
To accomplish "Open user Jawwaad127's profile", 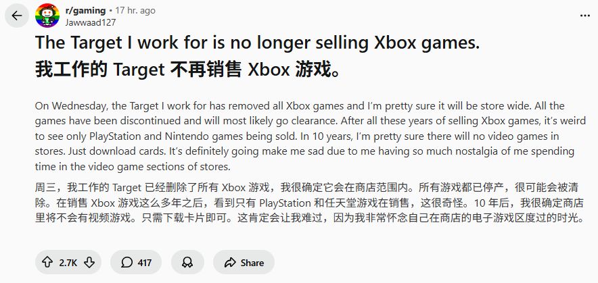I will coord(87,21).
